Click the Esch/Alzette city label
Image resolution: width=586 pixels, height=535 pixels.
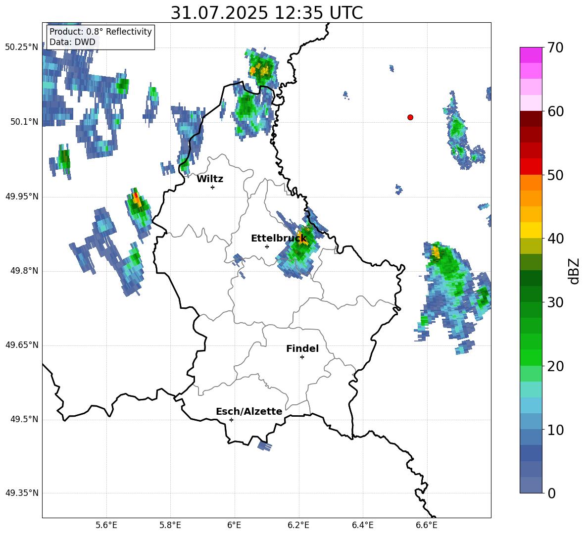click(x=249, y=411)
